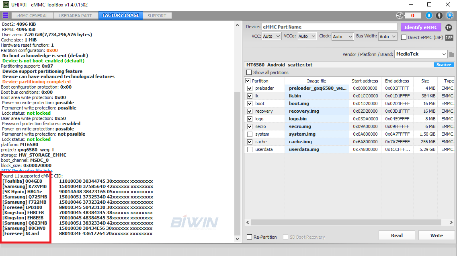Click the Identify eMMC button
This screenshot has height=256, width=457.
(420, 27)
